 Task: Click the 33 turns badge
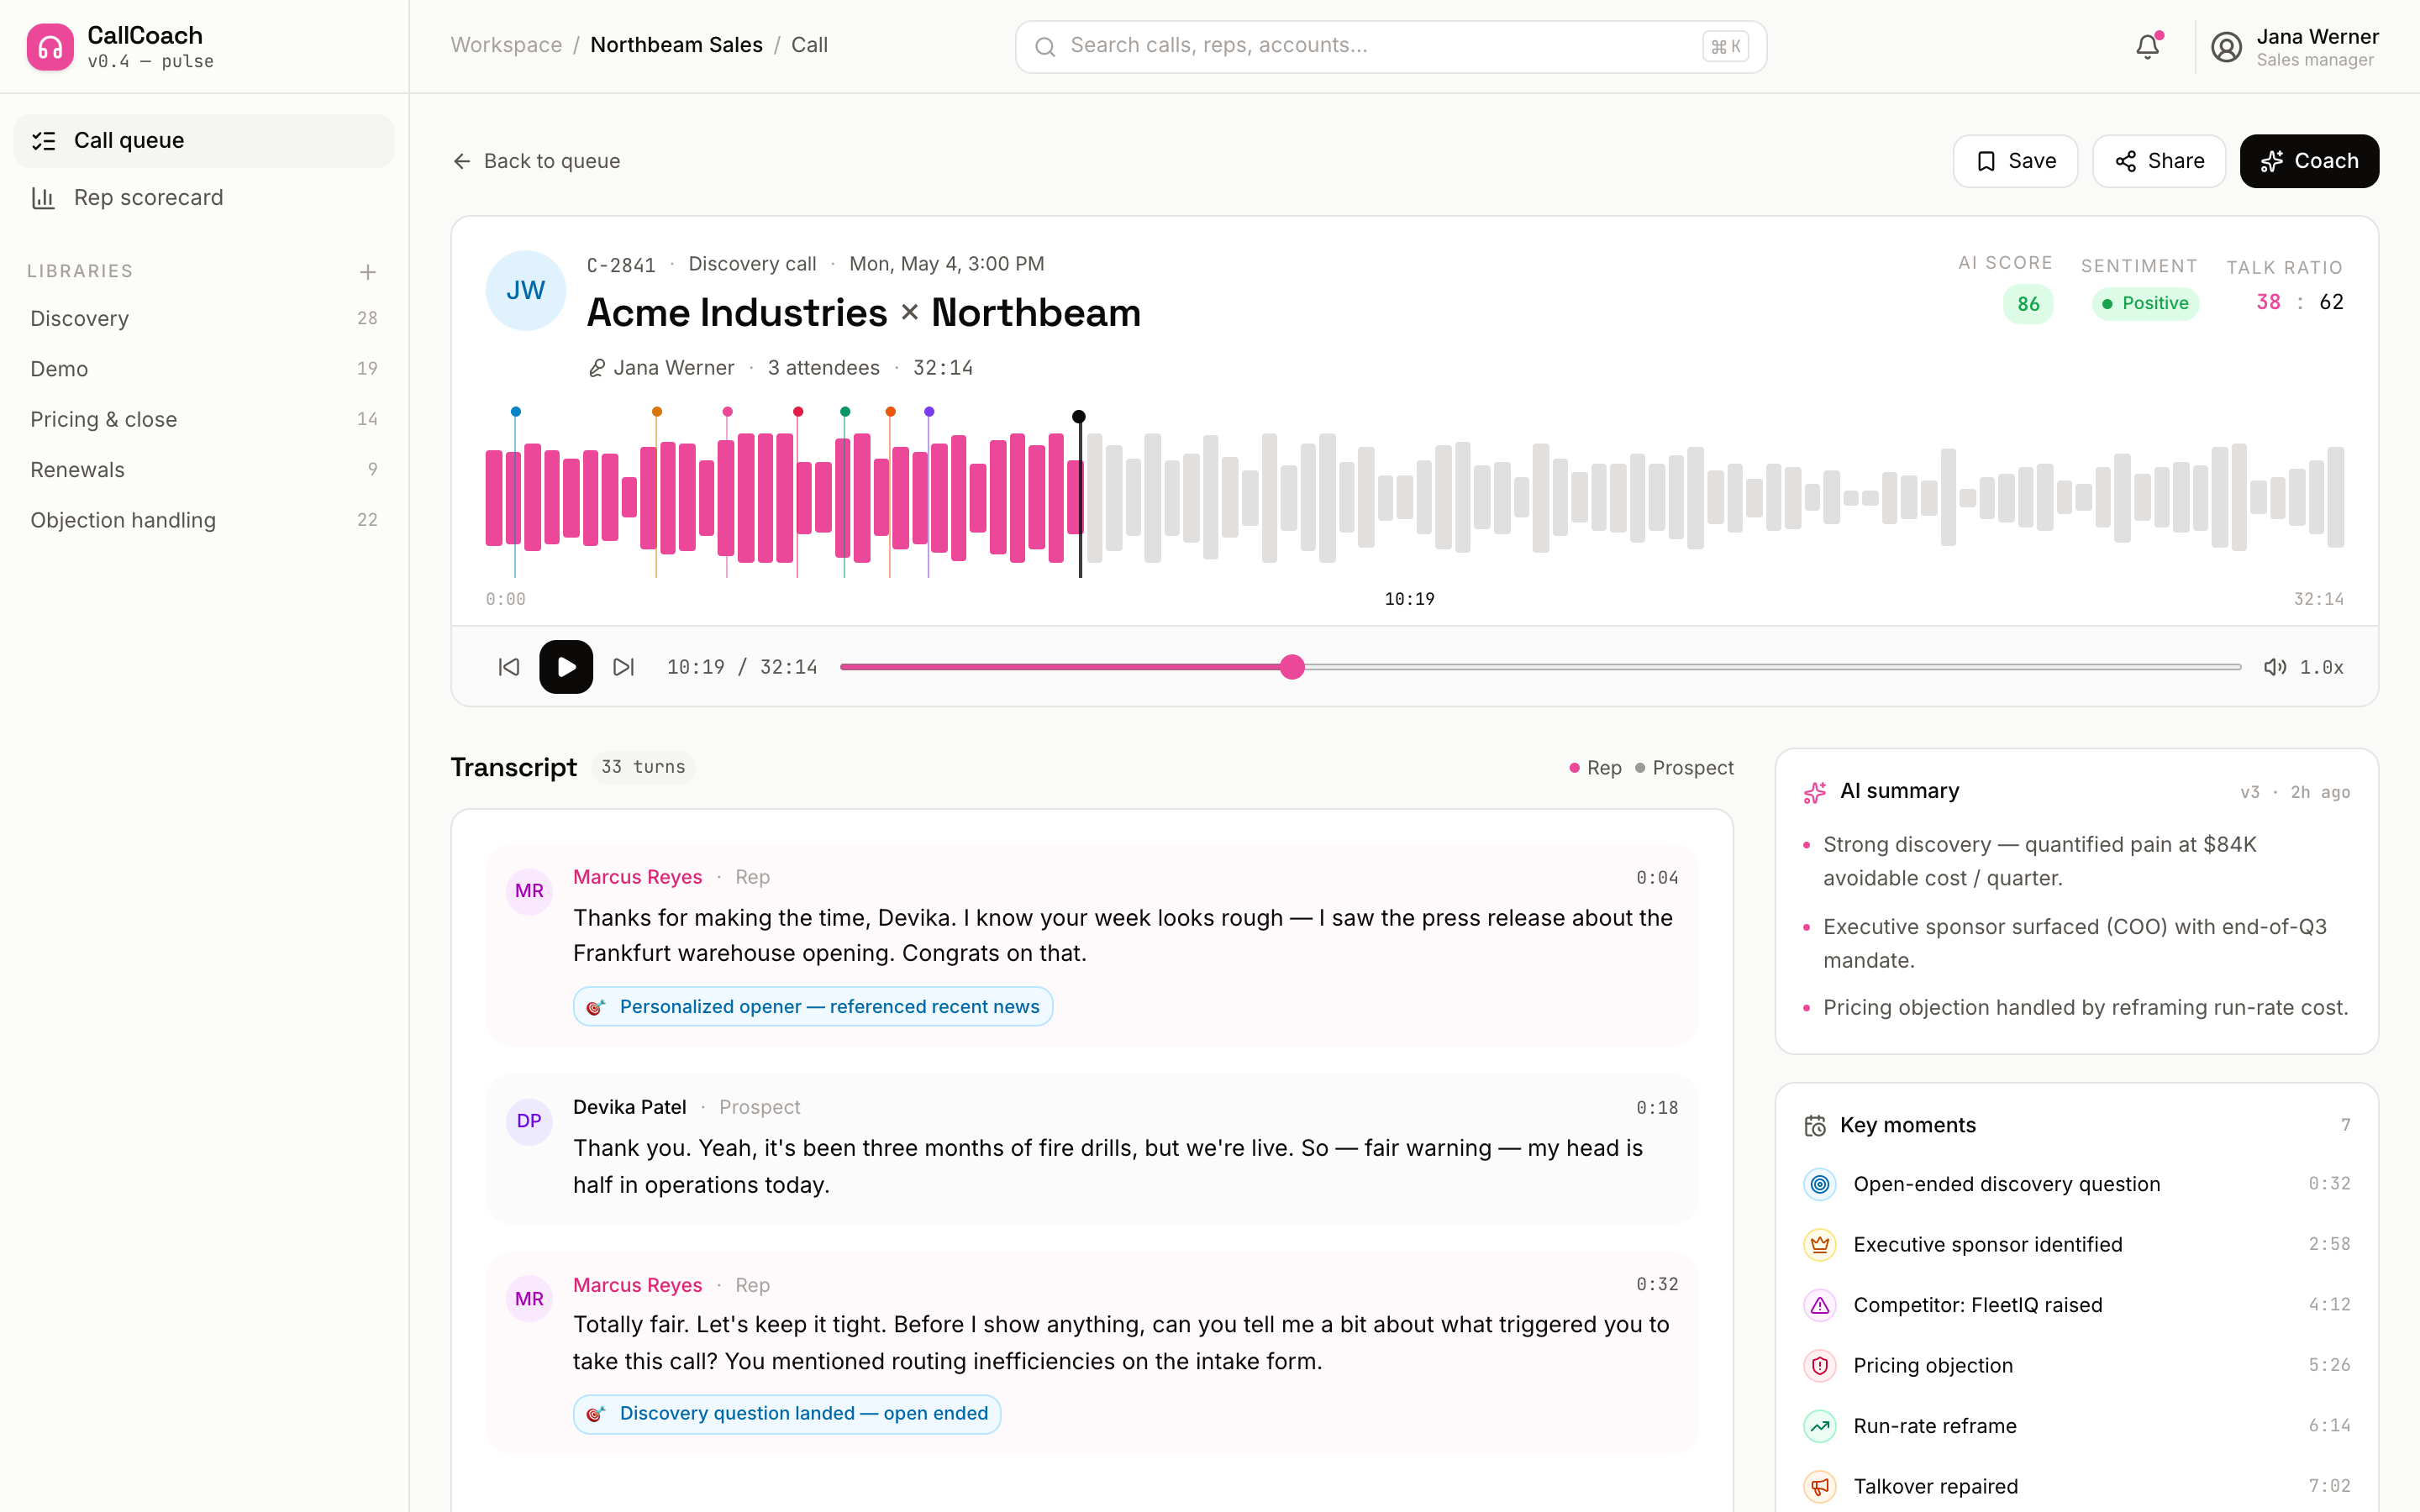tap(643, 767)
